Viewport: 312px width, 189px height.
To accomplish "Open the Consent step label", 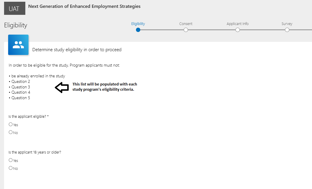I will click(186, 24).
